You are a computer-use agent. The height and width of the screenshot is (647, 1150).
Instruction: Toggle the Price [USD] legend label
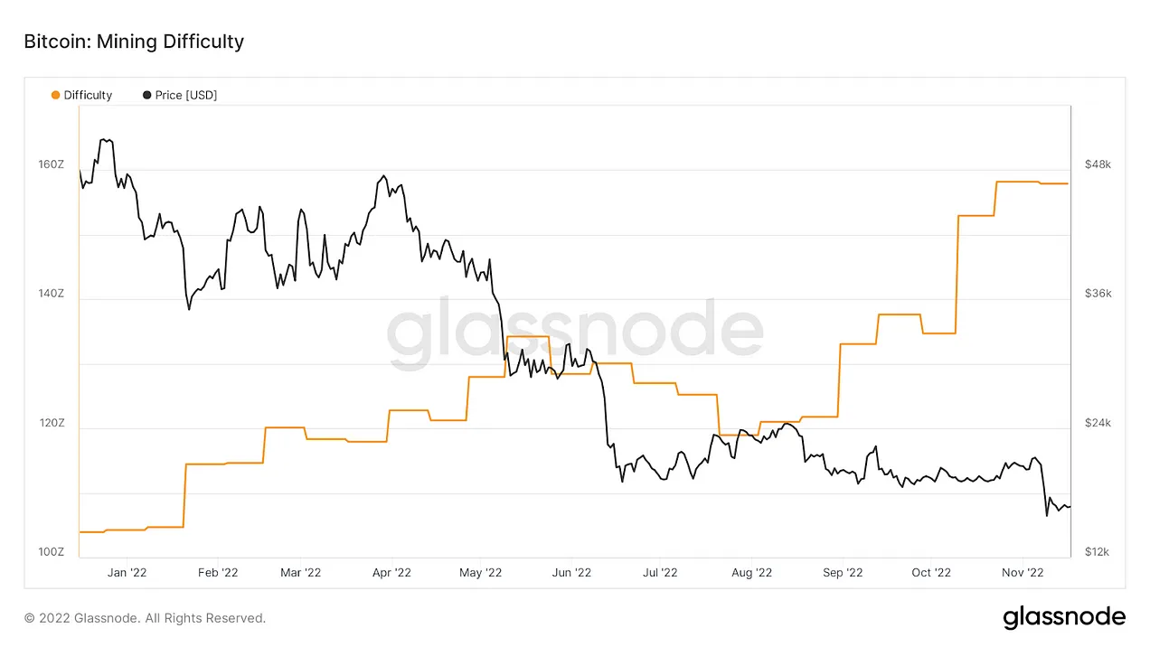pos(186,95)
